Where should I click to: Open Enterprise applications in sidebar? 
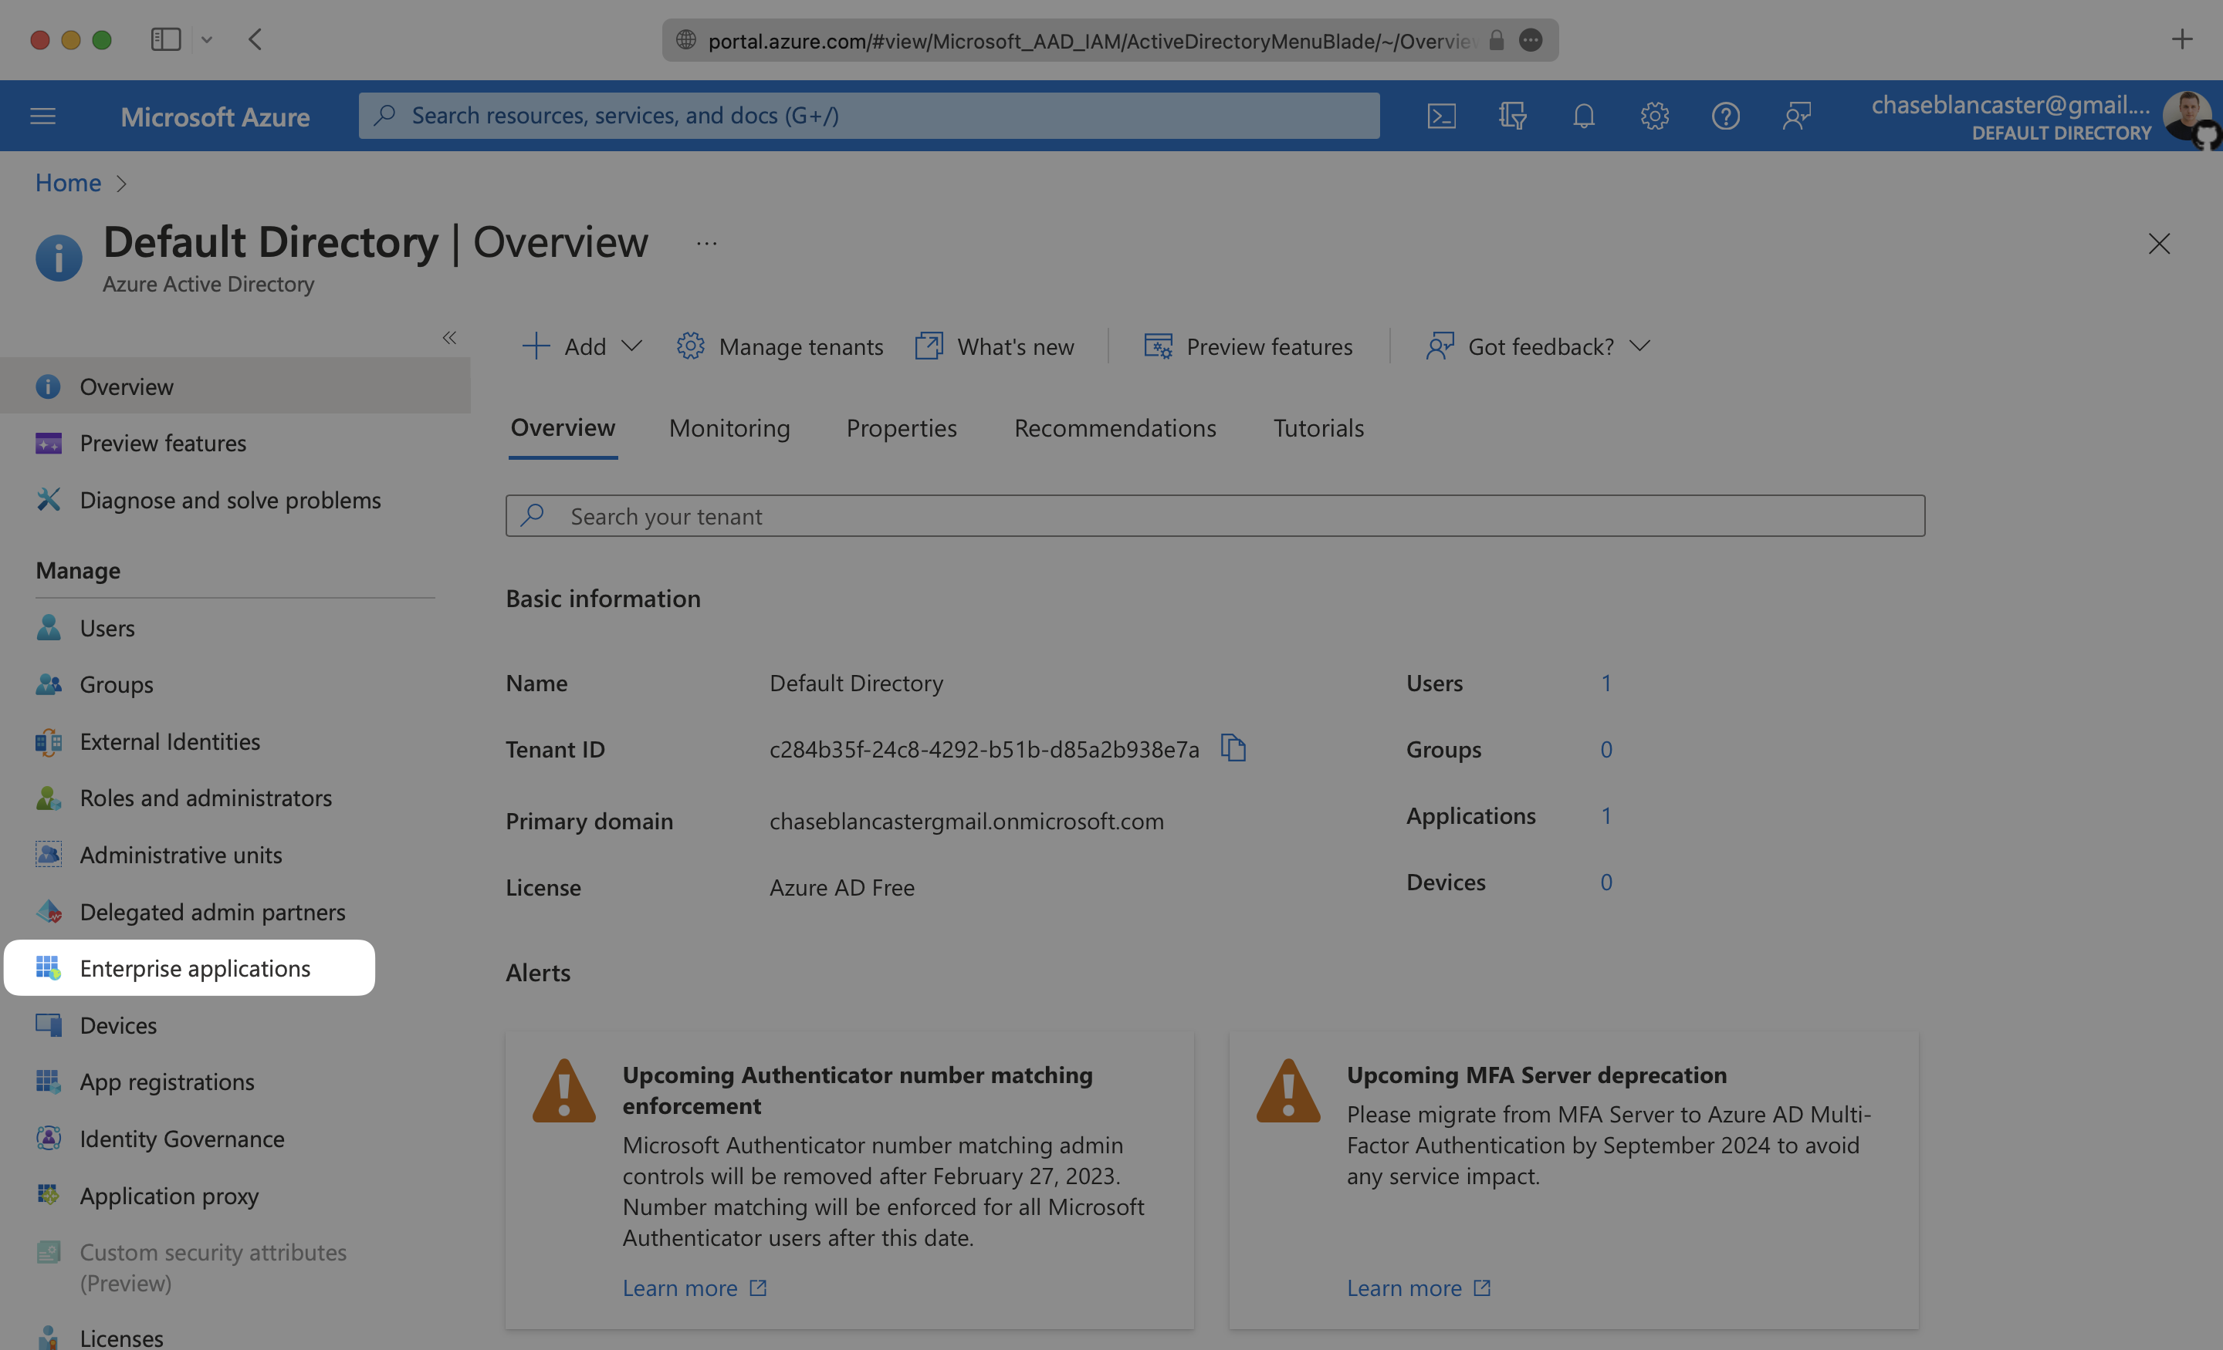(x=194, y=967)
